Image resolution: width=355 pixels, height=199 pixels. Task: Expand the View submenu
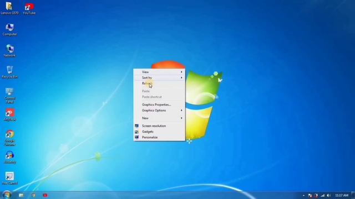(x=159, y=72)
